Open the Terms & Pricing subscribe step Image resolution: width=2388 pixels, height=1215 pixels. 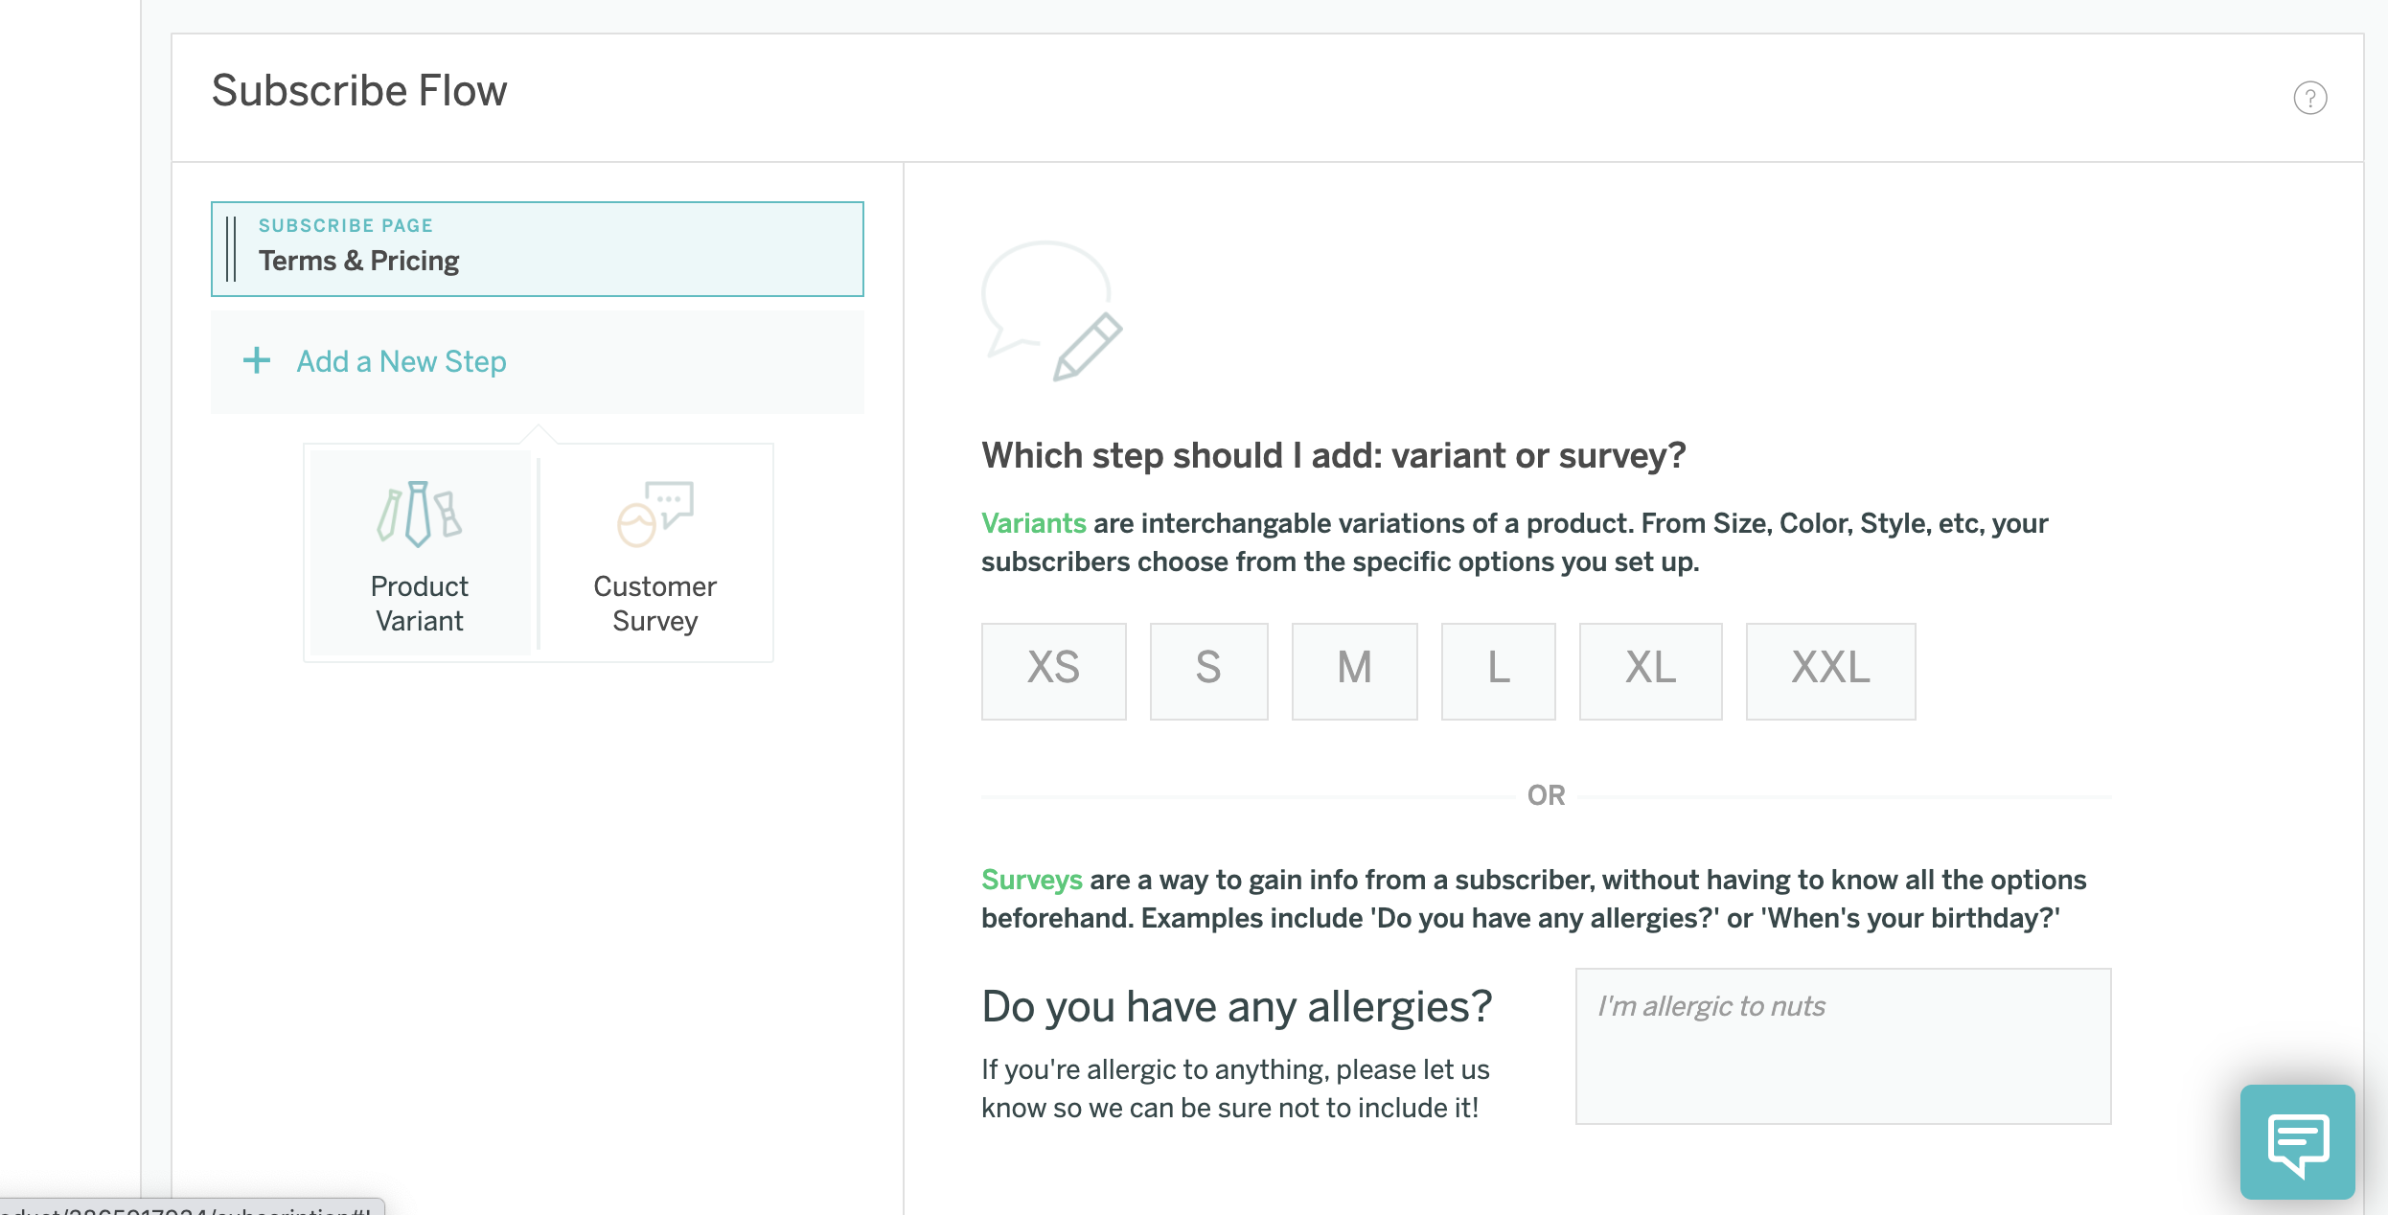point(537,249)
